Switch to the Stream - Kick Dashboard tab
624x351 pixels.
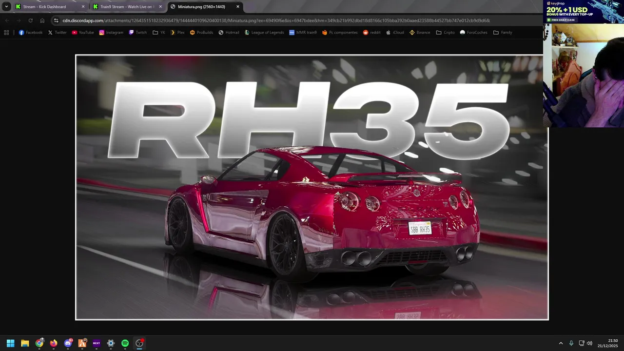(45, 7)
